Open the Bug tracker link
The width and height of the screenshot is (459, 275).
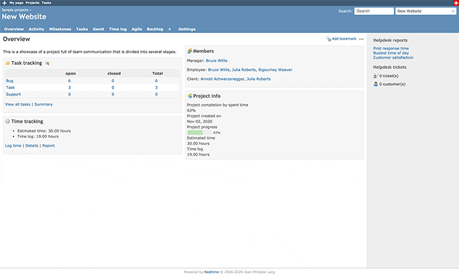[10, 81]
